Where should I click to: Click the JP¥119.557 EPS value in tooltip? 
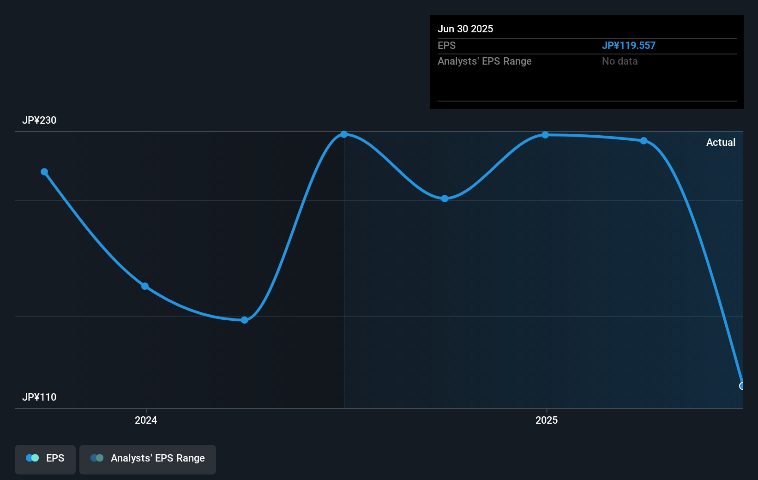pos(629,45)
